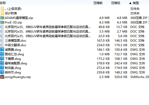149x105 pixels.
Task: Sort by the 压缩后 column header
Action: pos(116,3)
